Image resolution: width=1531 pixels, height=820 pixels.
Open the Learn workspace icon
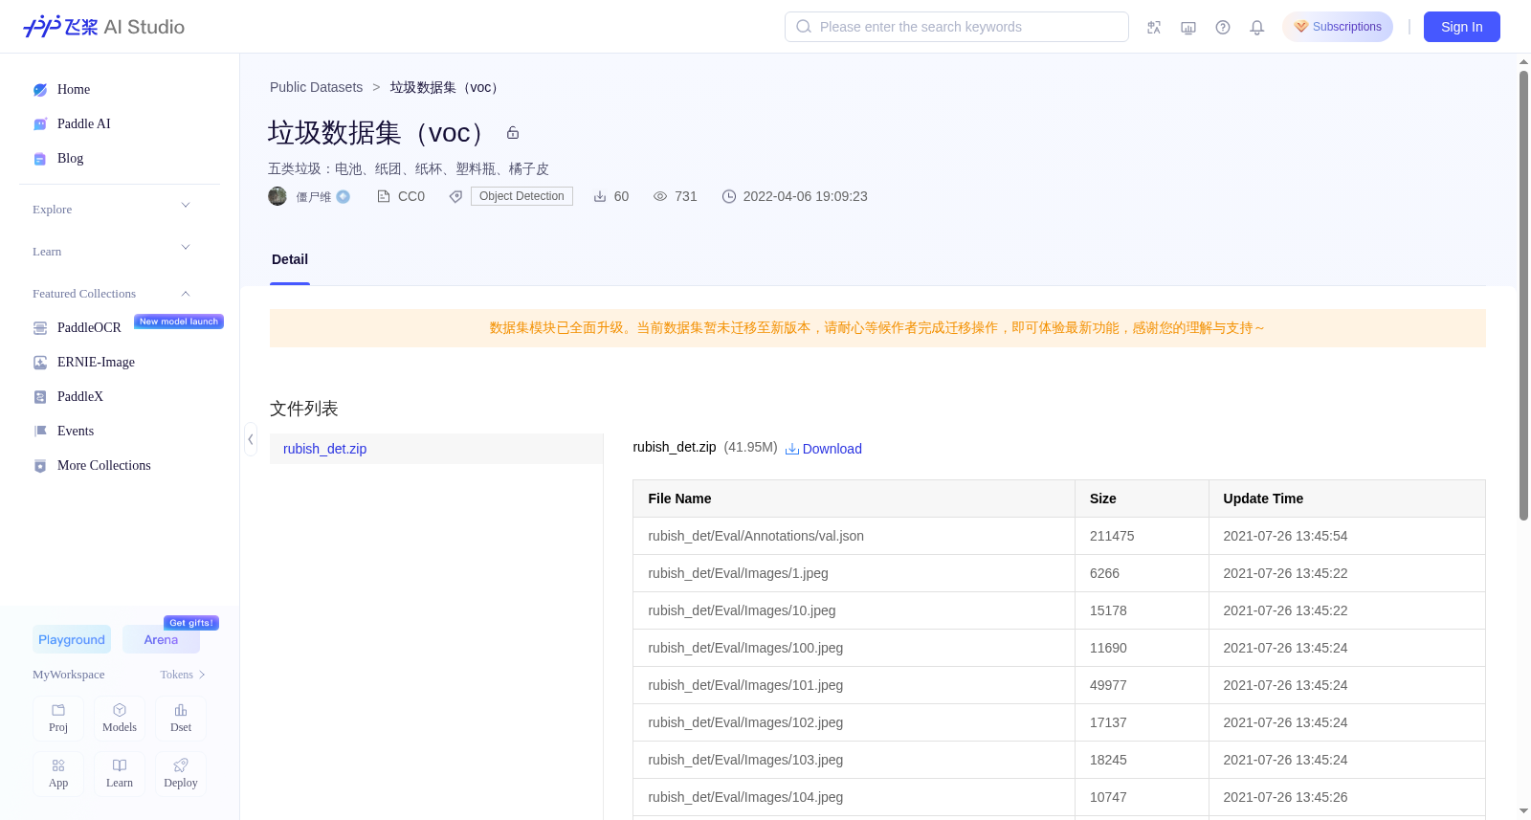pos(120,774)
